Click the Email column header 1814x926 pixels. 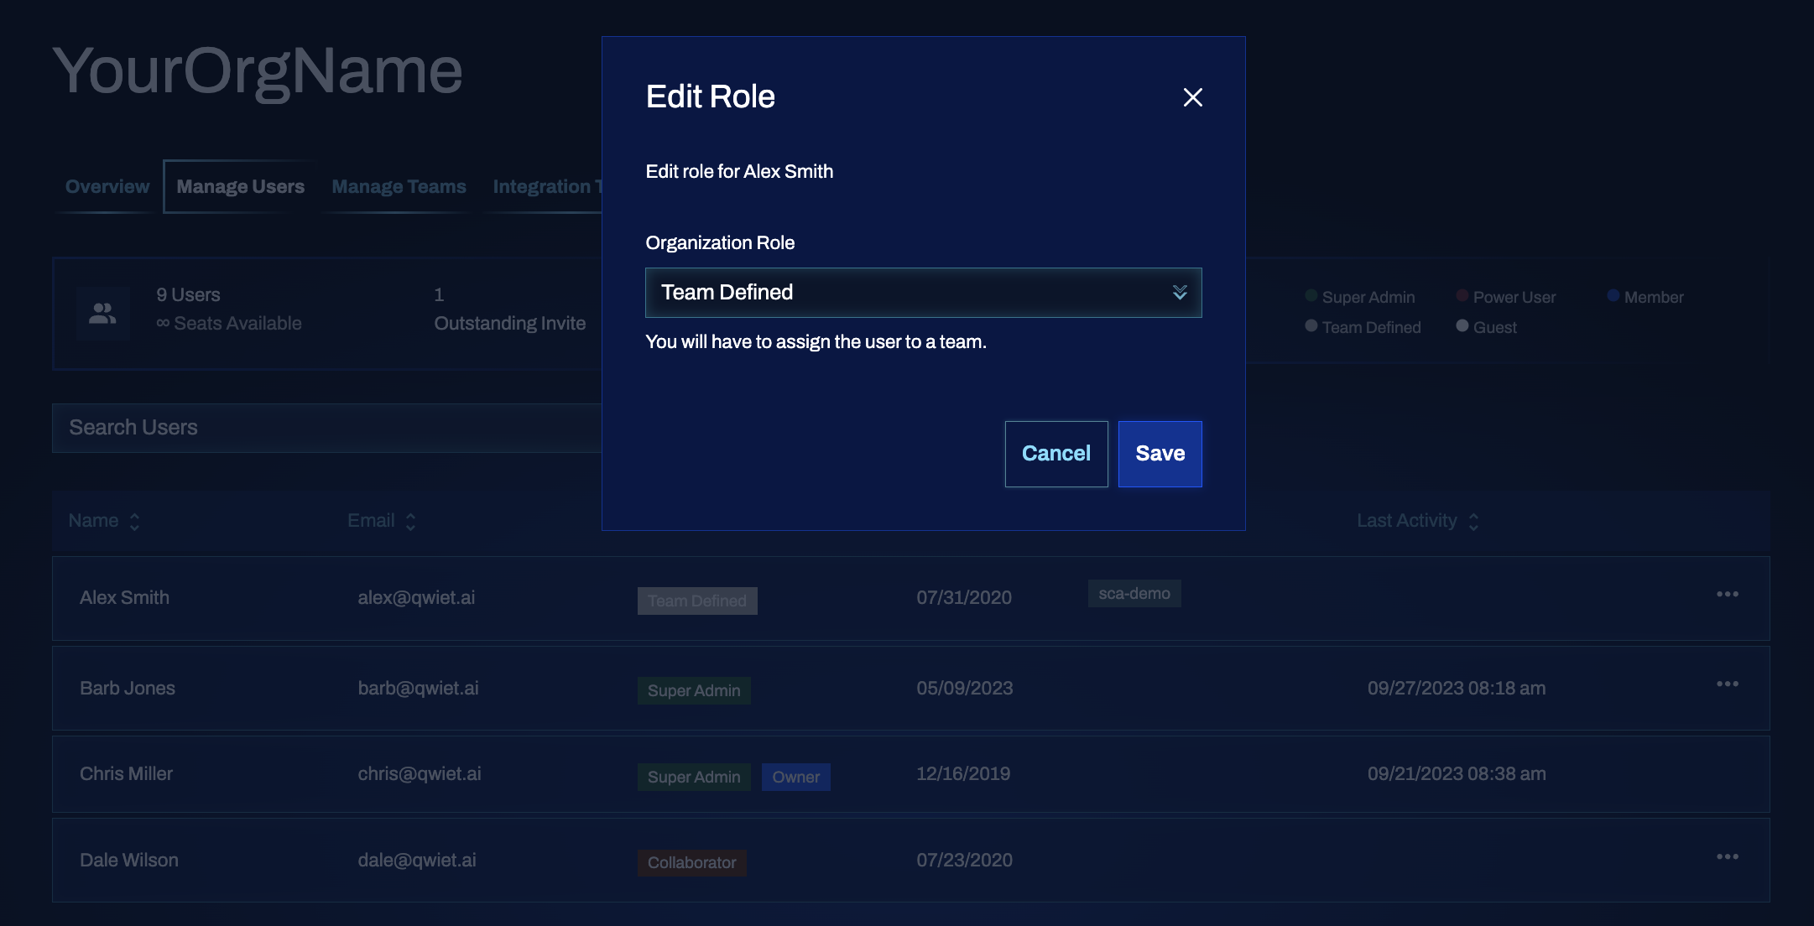371,520
